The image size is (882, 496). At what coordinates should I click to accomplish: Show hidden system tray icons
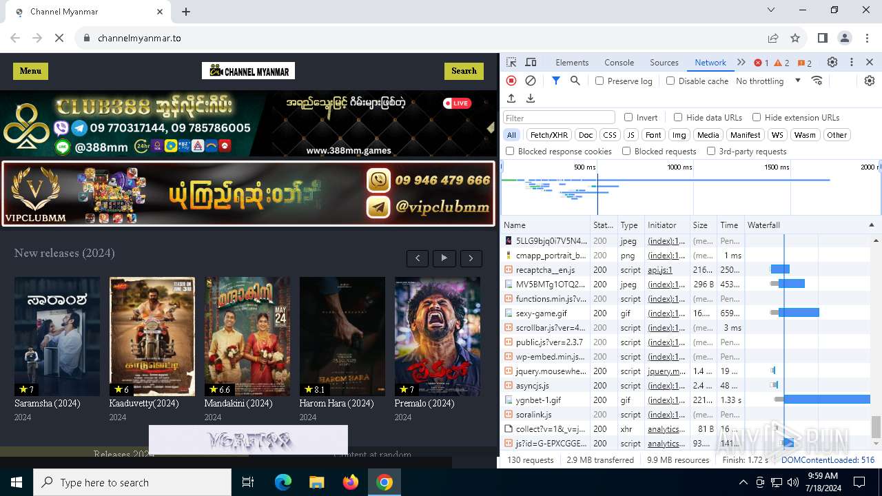743,482
